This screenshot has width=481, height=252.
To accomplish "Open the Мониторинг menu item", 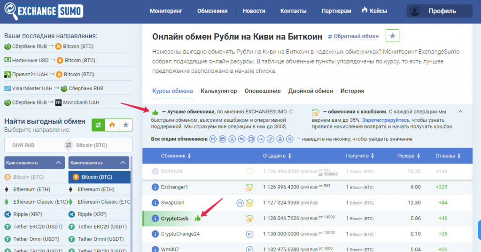I will [166, 11].
